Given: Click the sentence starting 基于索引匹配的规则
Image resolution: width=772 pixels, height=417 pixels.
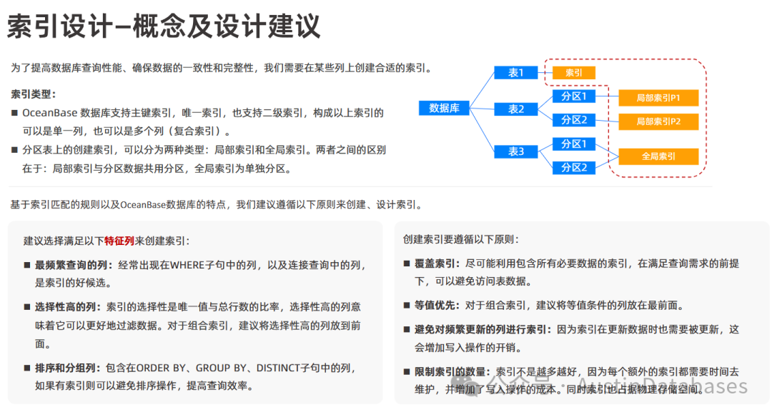Looking at the screenshot, I should pyautogui.click(x=217, y=204).
